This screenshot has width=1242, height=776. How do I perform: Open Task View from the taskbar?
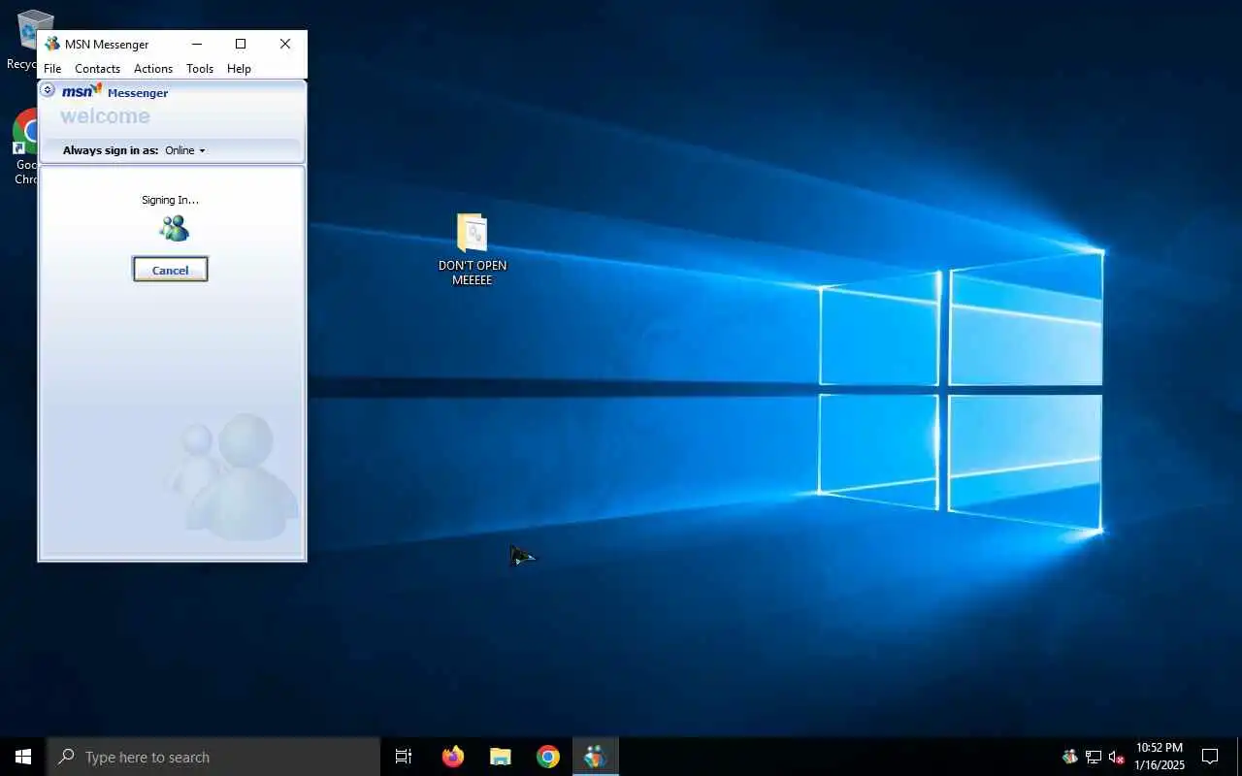coord(404,757)
